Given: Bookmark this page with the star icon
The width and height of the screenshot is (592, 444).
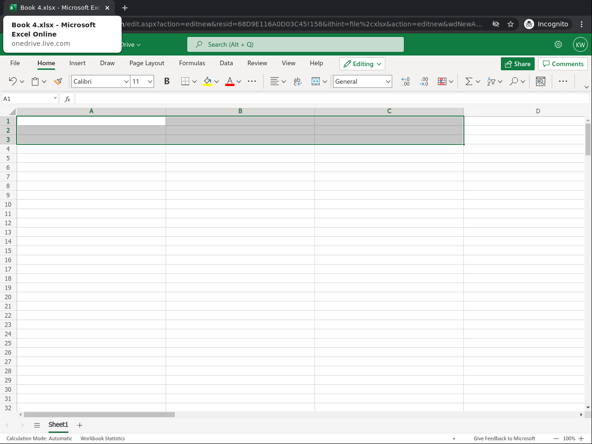Looking at the screenshot, I should coord(511,24).
